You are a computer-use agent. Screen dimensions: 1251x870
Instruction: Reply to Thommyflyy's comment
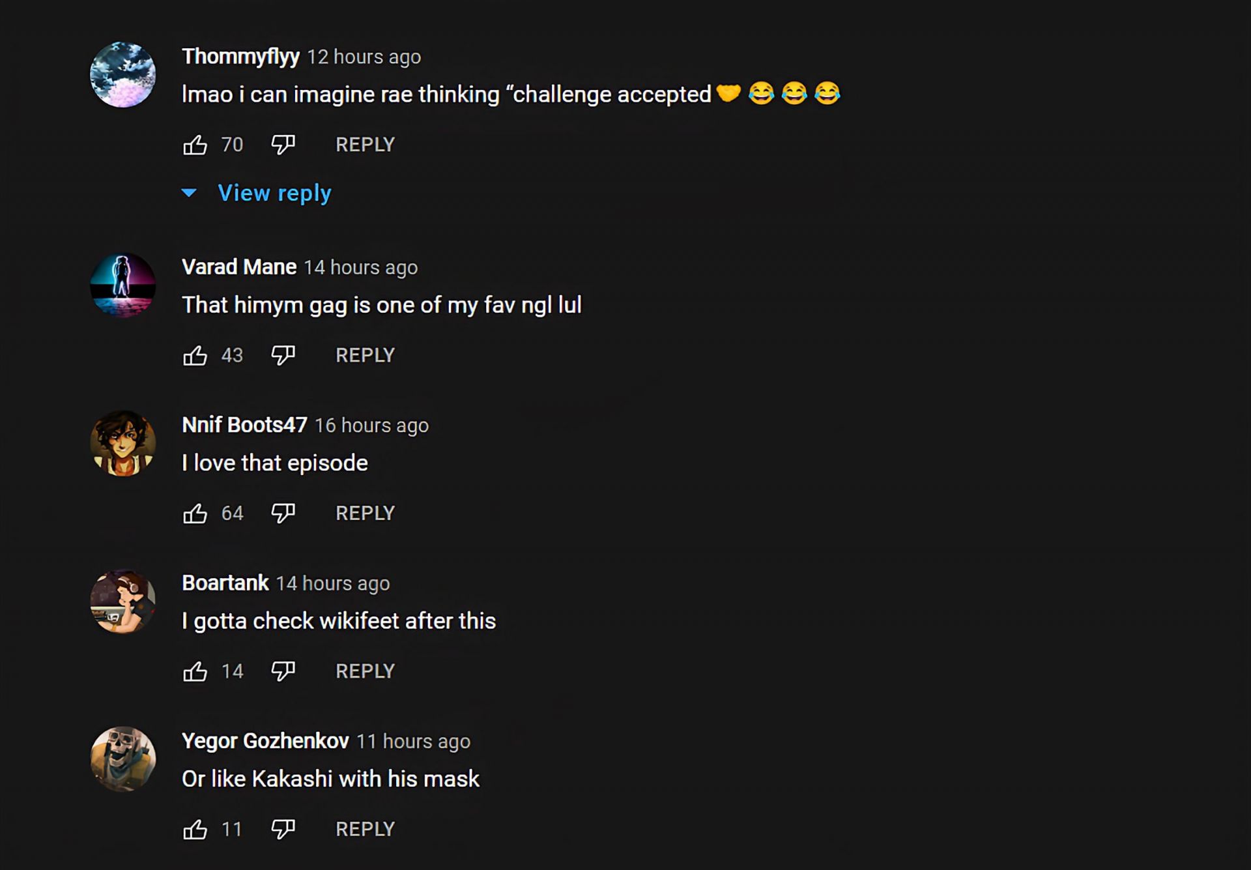(x=365, y=145)
